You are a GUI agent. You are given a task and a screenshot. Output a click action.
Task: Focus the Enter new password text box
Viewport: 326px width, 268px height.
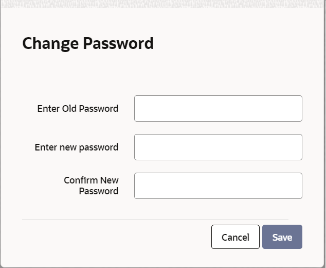[218, 147]
